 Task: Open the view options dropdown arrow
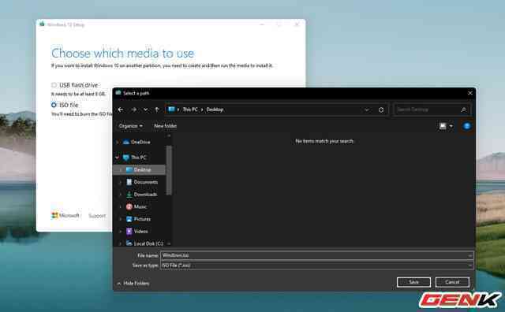click(x=451, y=126)
